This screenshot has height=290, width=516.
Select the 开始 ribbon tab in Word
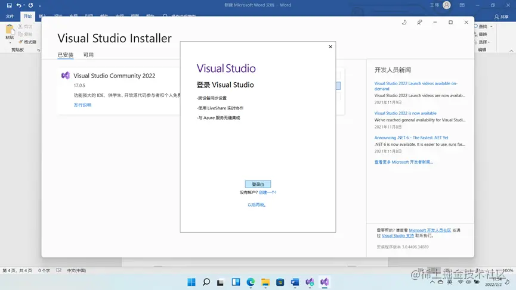click(27, 16)
